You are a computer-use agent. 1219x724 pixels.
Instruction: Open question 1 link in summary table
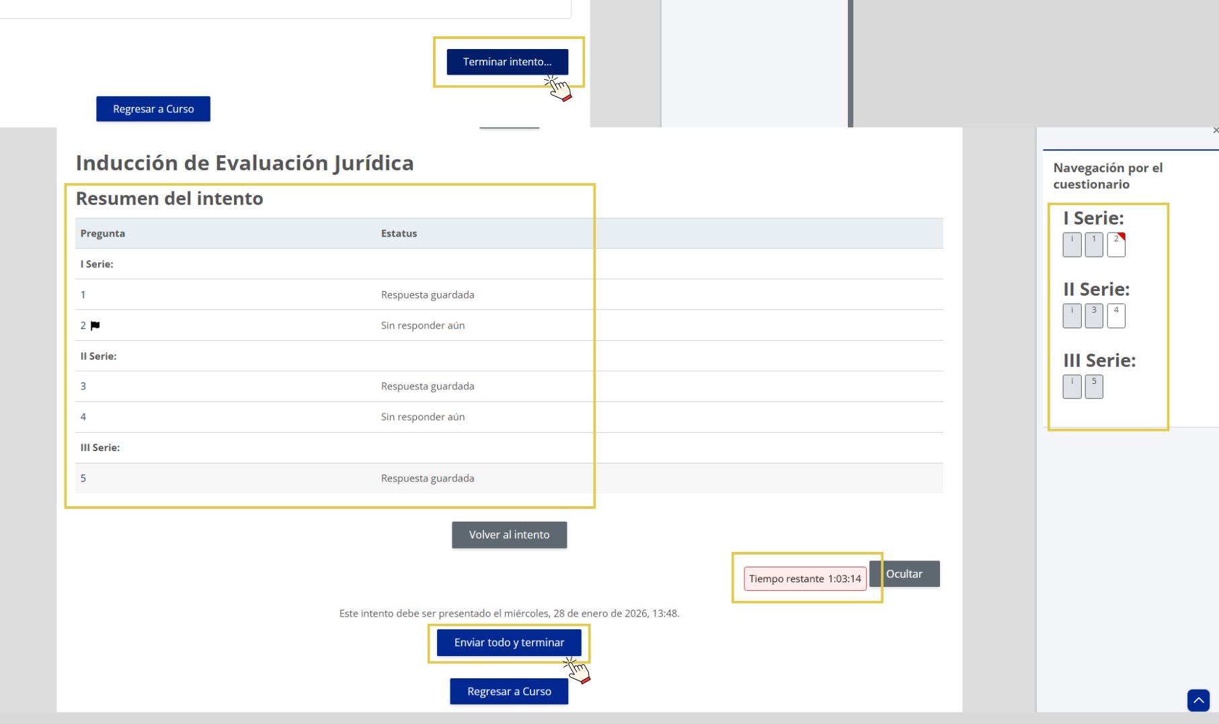click(x=83, y=295)
